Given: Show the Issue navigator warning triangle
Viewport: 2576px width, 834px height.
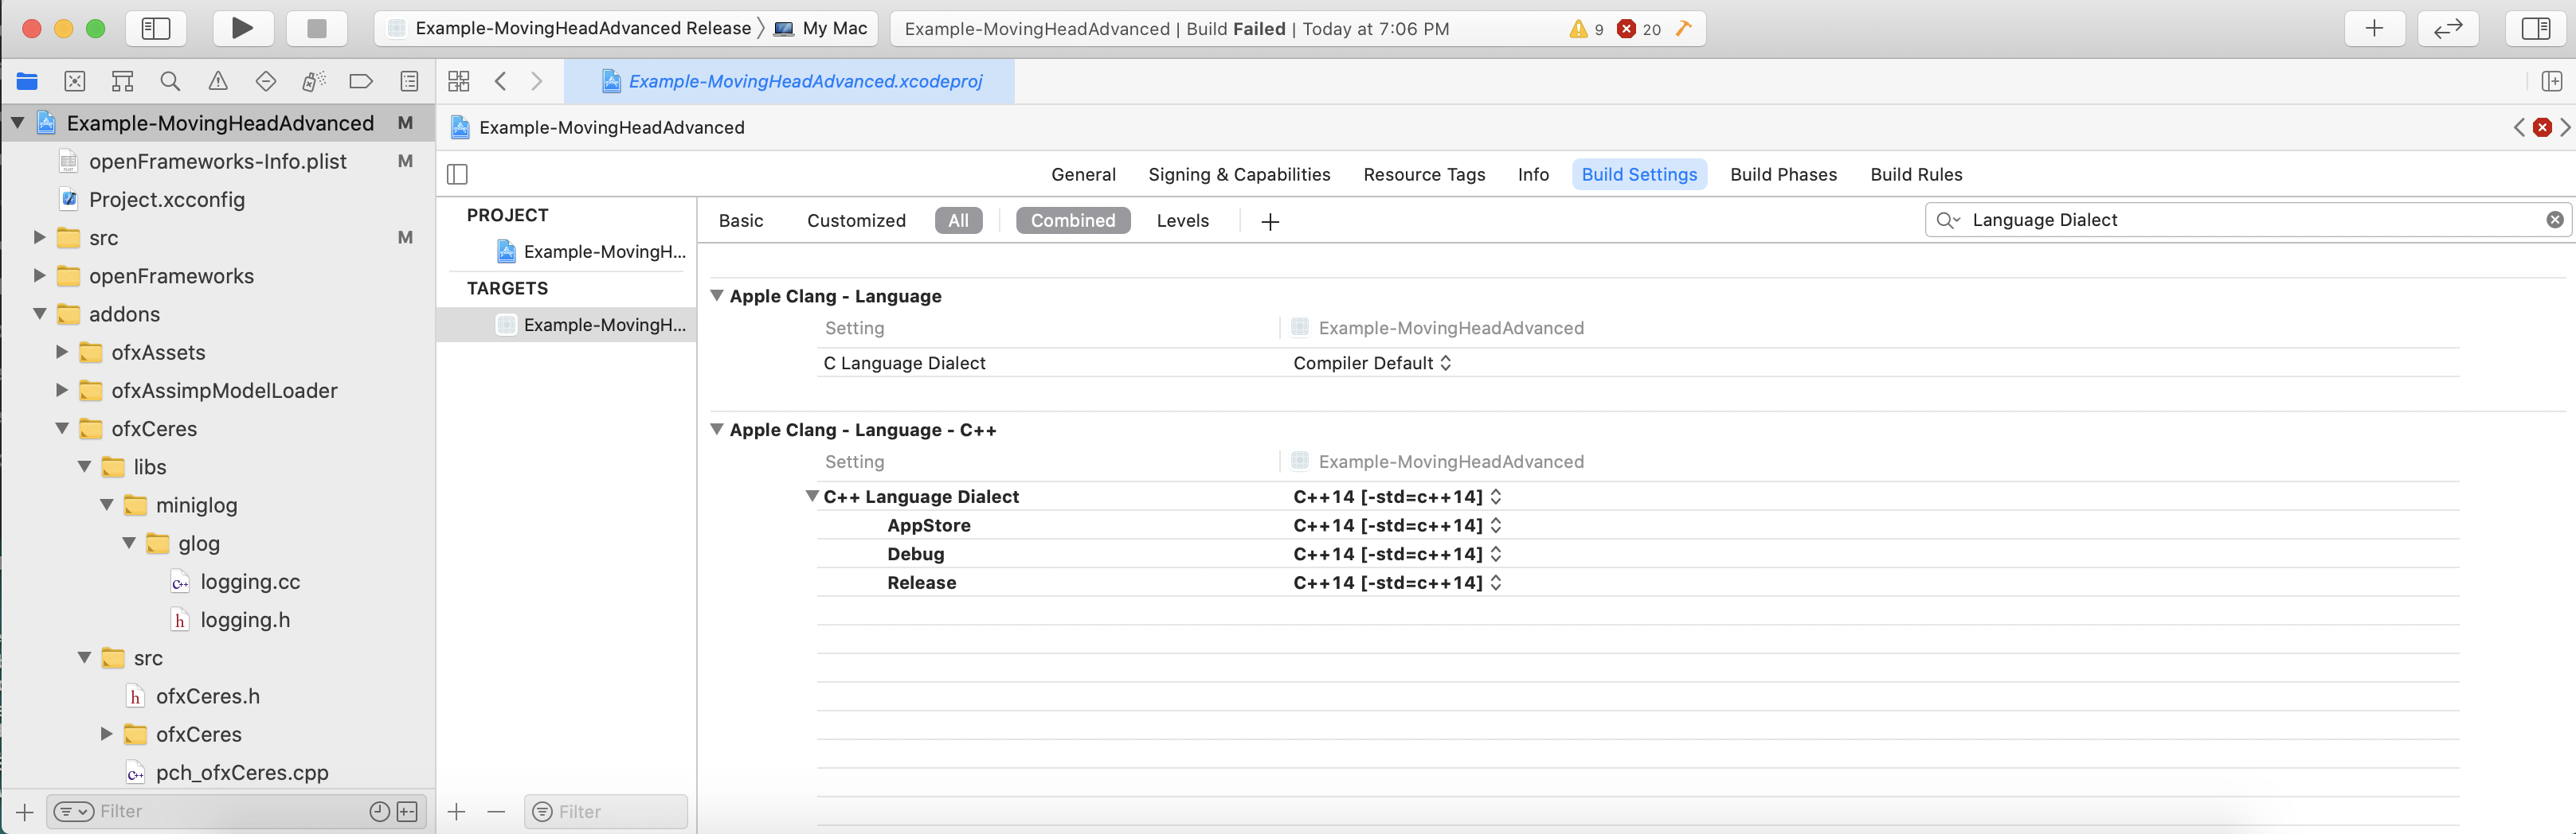Looking at the screenshot, I should (x=218, y=81).
